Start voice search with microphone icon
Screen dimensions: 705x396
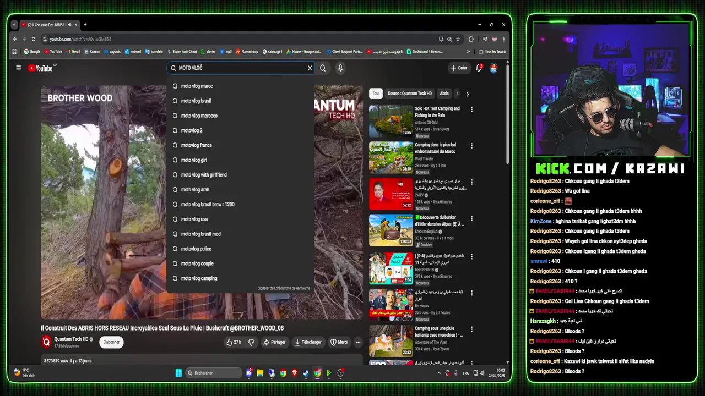click(340, 68)
